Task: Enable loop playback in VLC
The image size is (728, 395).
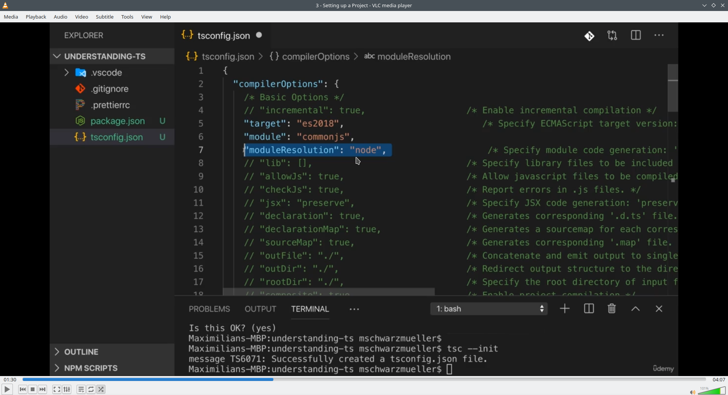Action: (x=91, y=389)
